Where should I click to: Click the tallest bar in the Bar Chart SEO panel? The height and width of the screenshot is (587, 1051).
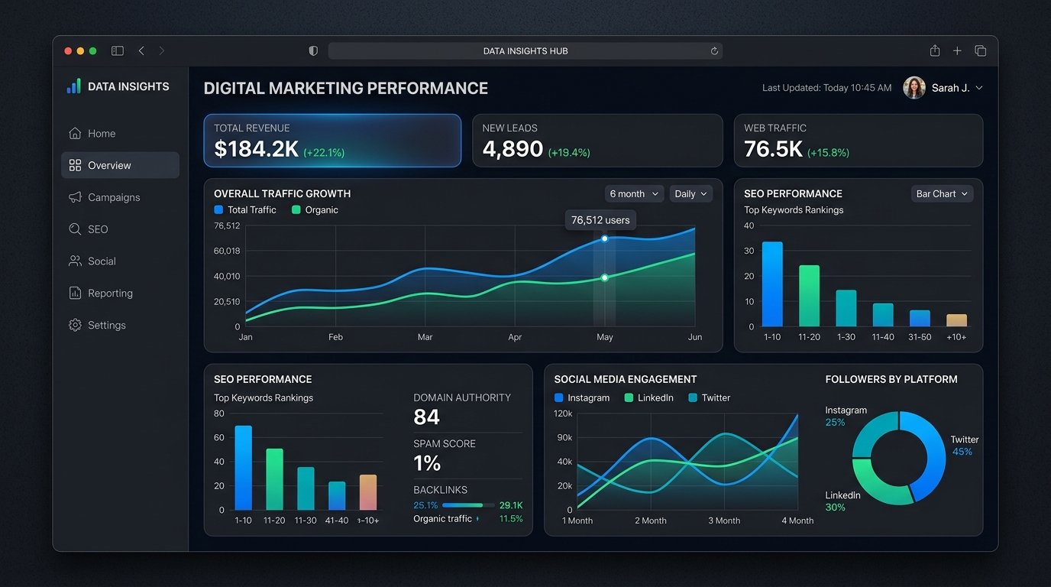[772, 284]
